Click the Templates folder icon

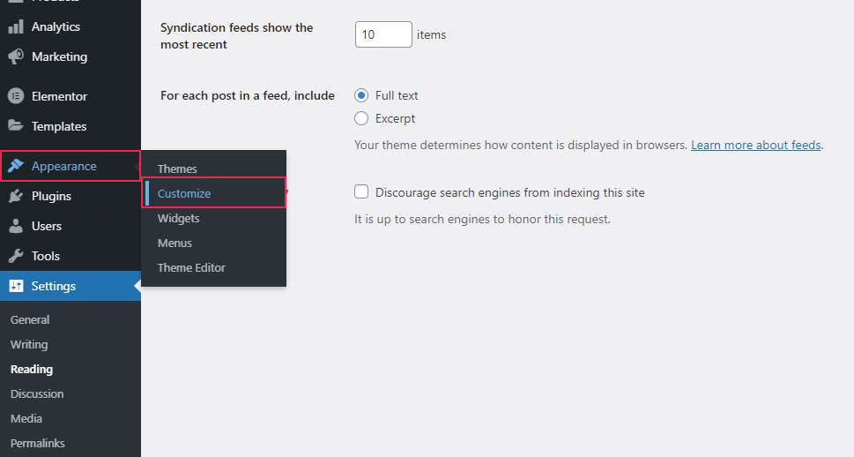[16, 126]
